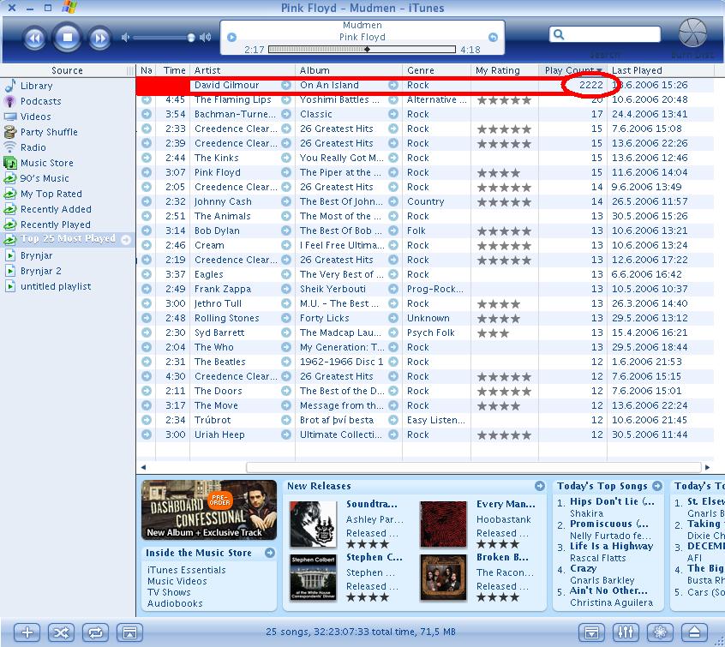Sort by Last Played column header

tap(660, 70)
